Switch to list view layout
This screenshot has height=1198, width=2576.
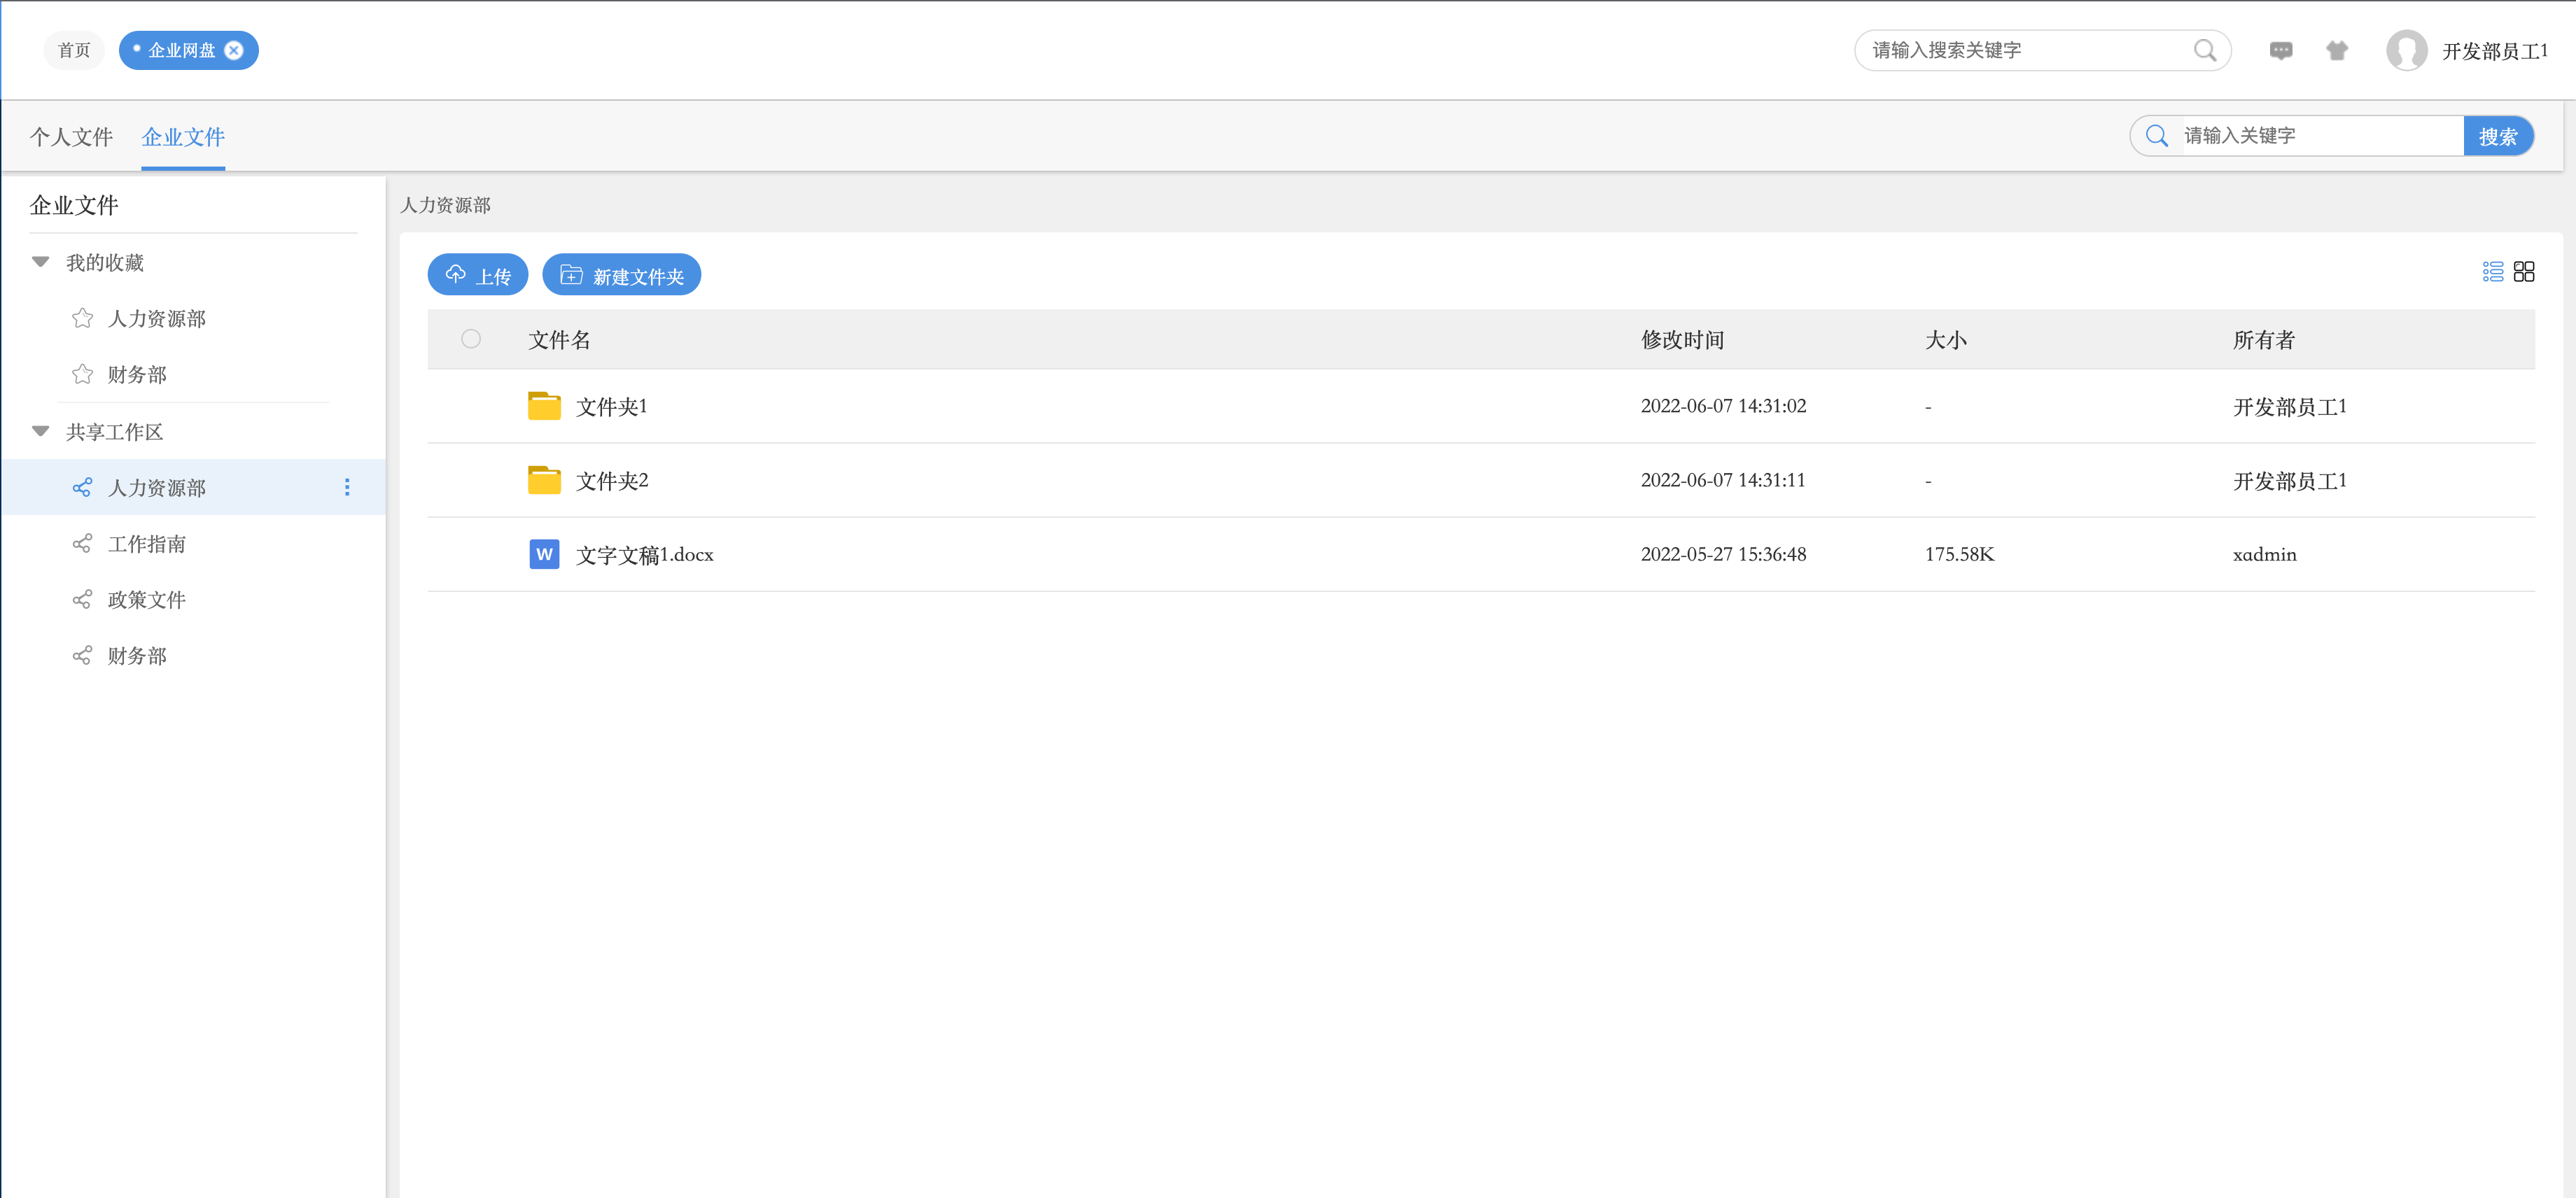point(2492,272)
